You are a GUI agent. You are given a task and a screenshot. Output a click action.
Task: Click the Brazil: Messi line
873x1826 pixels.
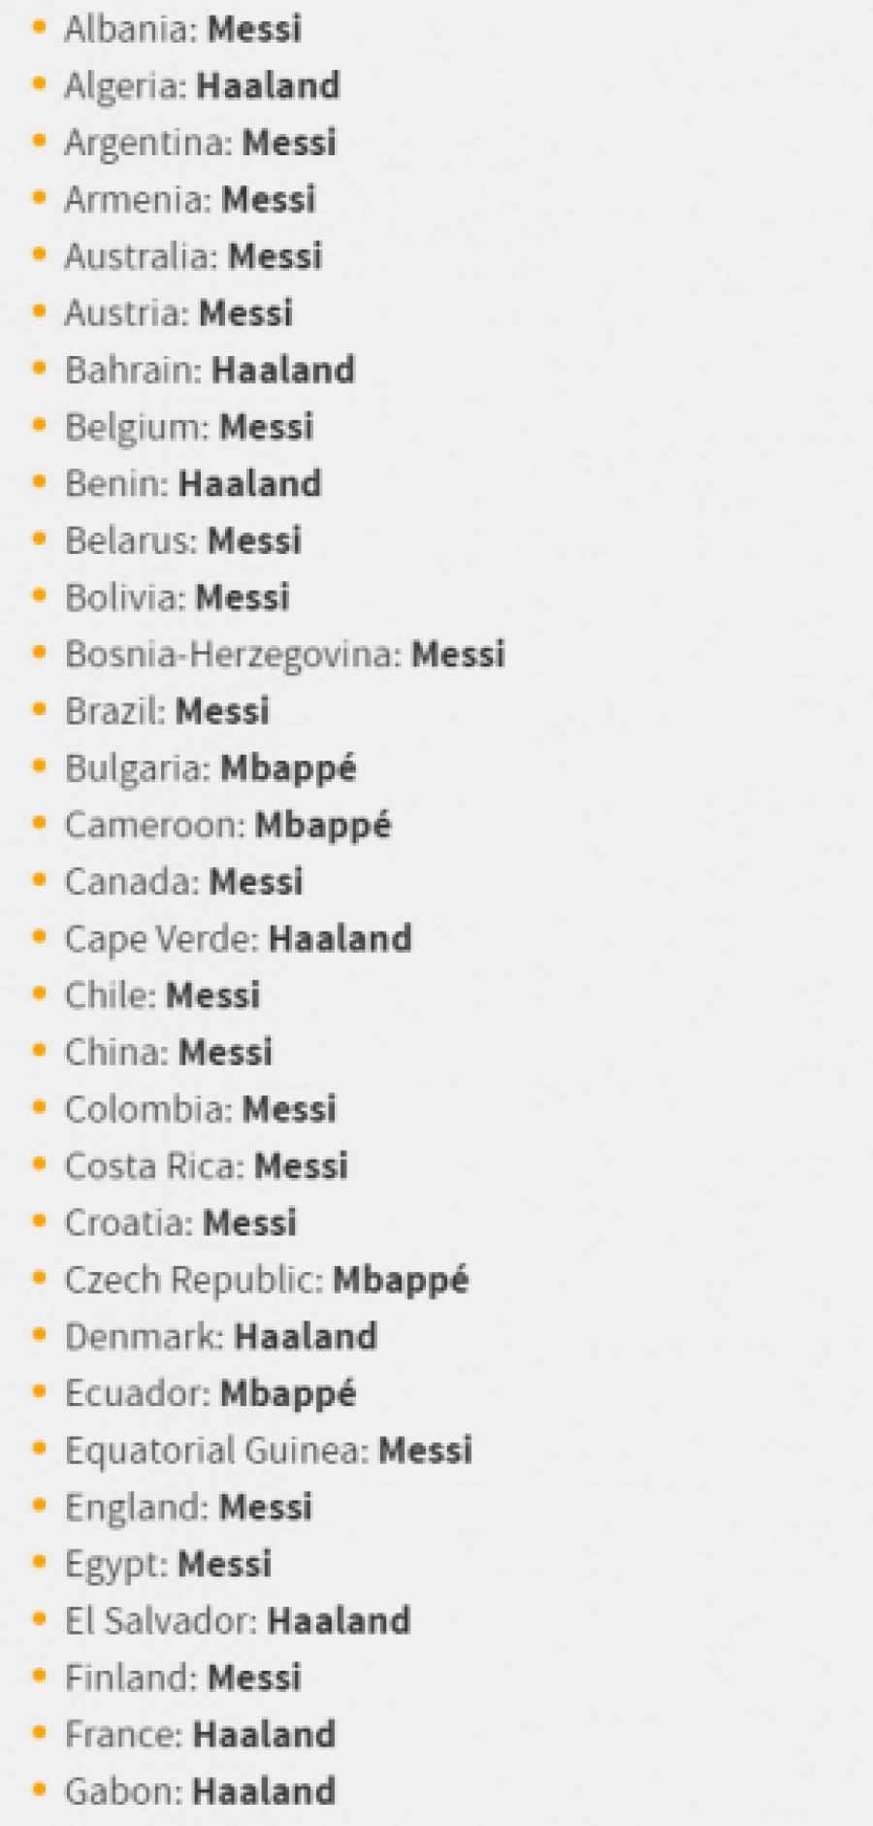click(x=167, y=711)
